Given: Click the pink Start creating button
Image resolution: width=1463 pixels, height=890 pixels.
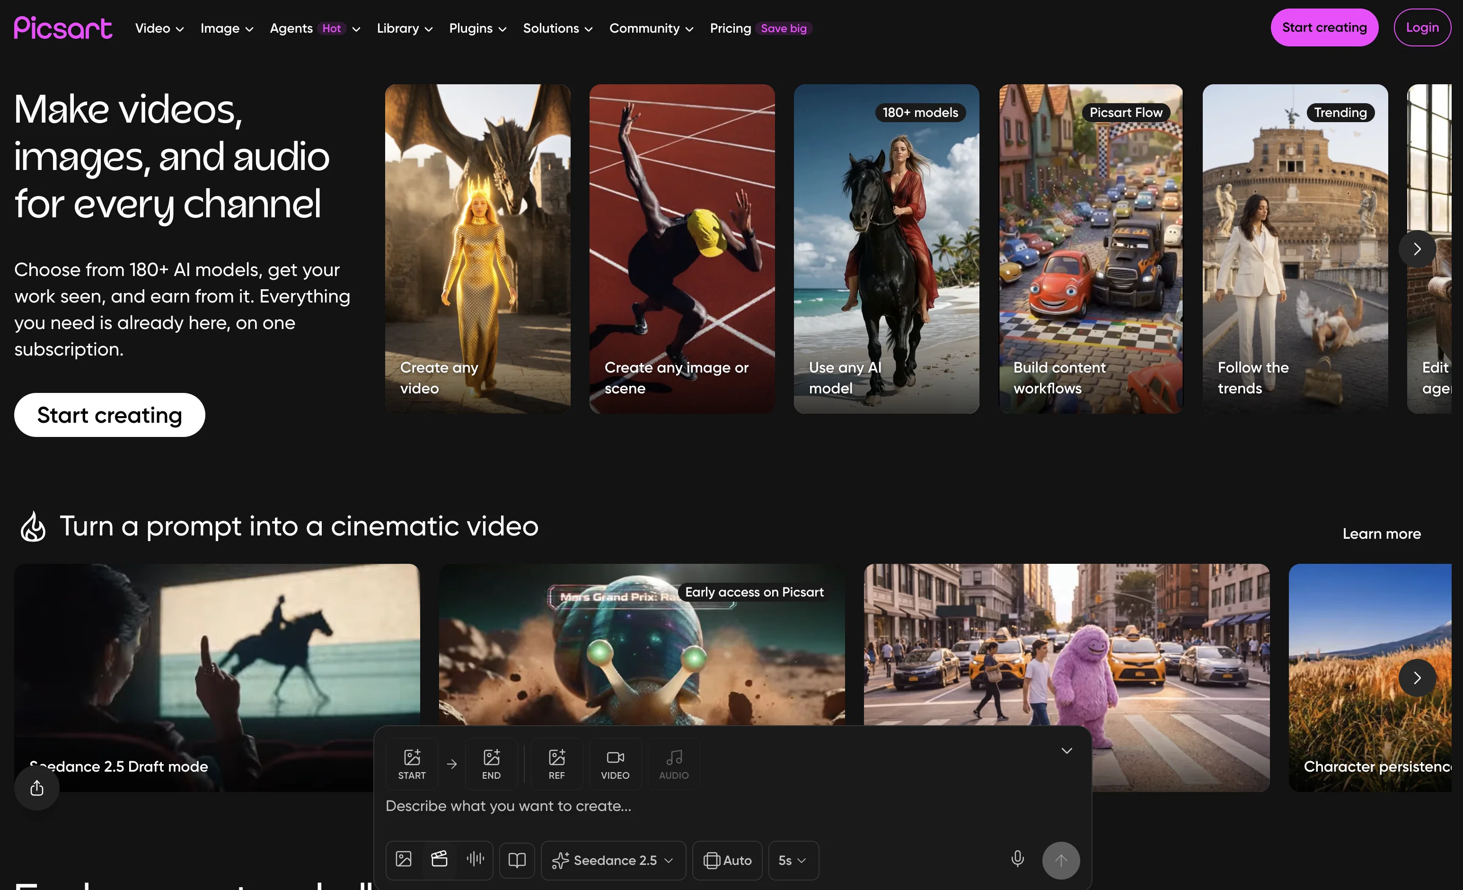Looking at the screenshot, I should (x=1324, y=27).
